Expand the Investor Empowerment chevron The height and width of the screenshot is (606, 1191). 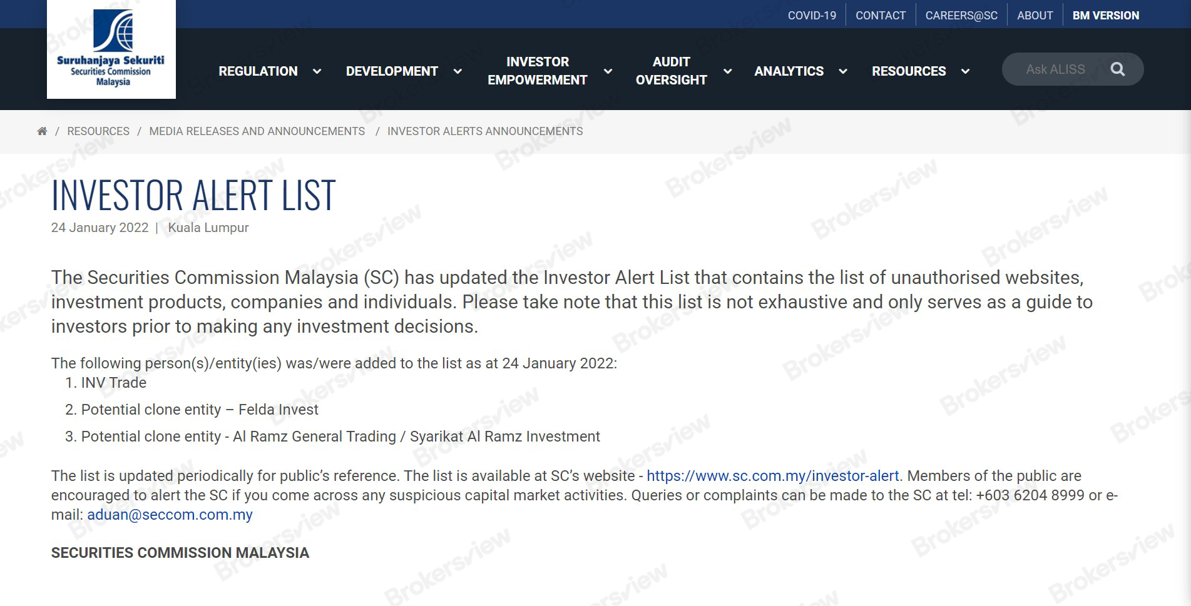click(608, 71)
